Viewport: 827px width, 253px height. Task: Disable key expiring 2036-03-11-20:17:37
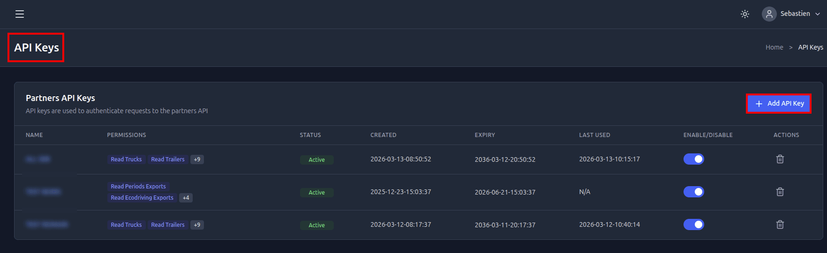(x=694, y=224)
